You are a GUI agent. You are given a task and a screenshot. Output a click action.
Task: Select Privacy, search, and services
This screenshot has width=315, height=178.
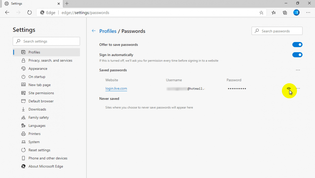pos(50,60)
